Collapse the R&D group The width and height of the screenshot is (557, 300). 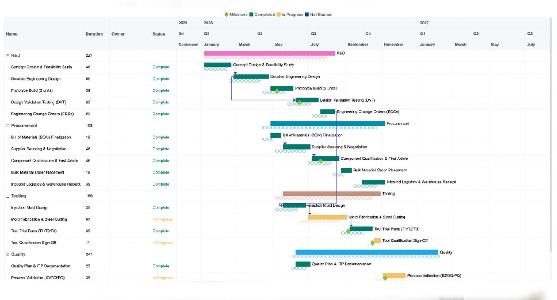8,55
